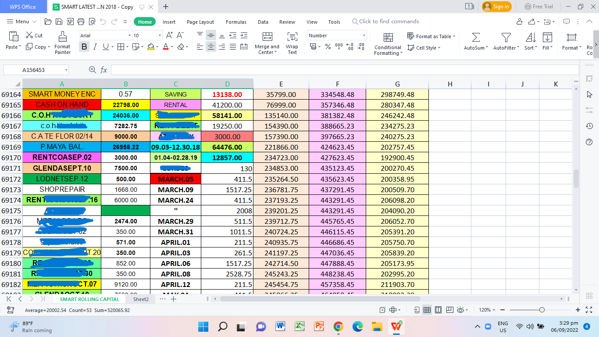This screenshot has height=337, width=599.
Task: Click Conditional Formatting
Action: [x=388, y=44]
